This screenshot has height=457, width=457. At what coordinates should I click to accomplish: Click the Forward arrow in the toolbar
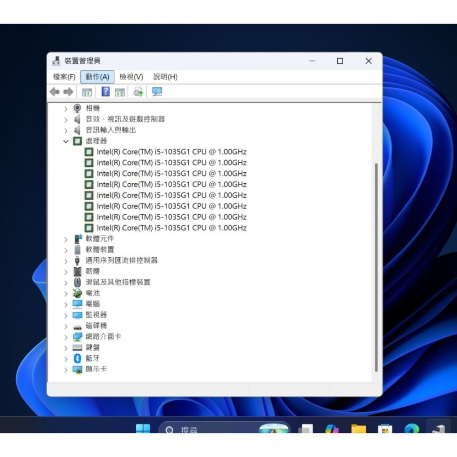(x=68, y=92)
